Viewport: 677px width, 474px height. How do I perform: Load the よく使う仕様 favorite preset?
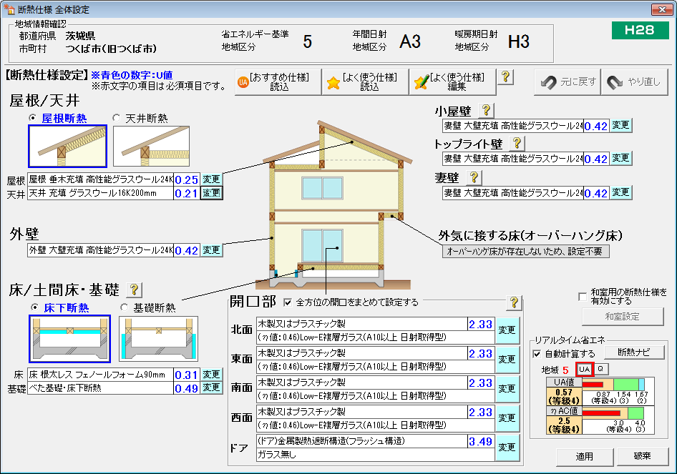(365, 82)
